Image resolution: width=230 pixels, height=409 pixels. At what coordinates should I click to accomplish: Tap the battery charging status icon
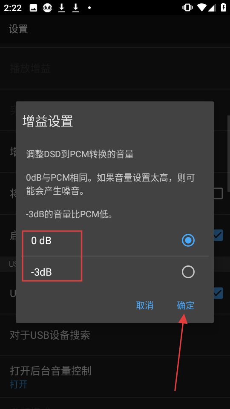(x=223, y=8)
